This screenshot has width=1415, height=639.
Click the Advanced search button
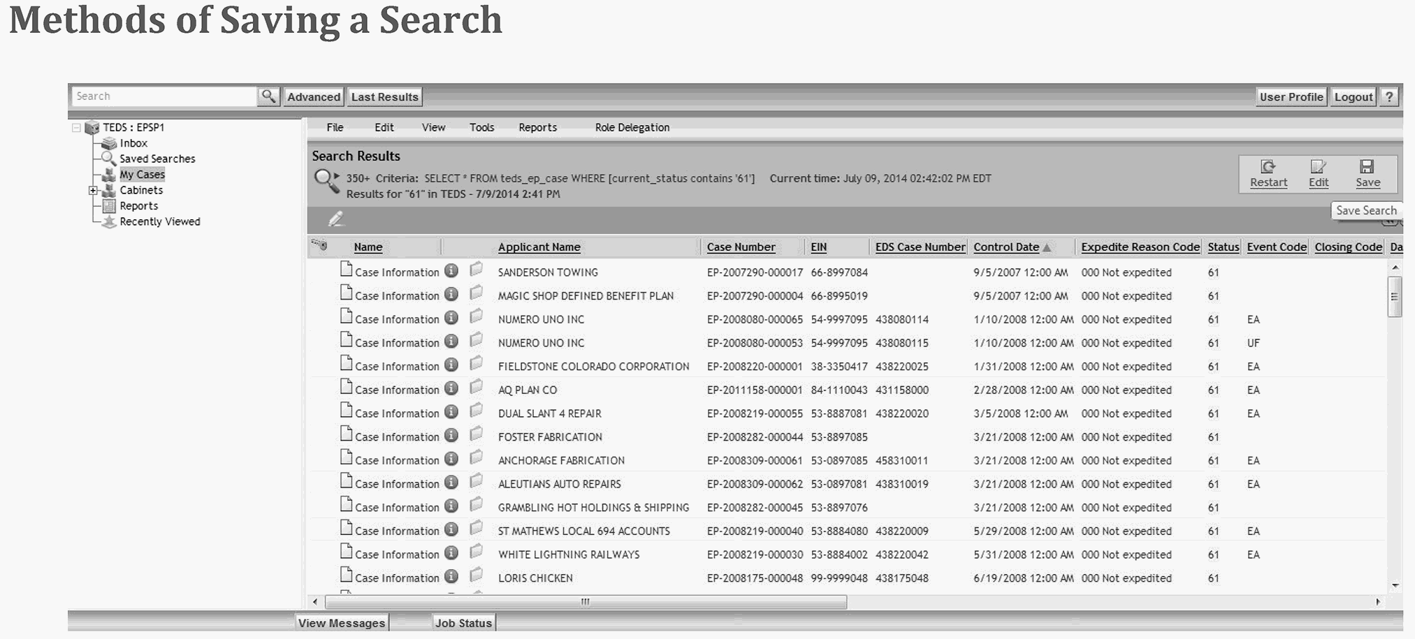coord(314,97)
